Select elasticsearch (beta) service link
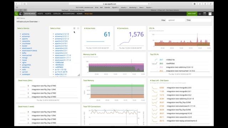Viewport: 228px width, 128px height. pos(30,50)
